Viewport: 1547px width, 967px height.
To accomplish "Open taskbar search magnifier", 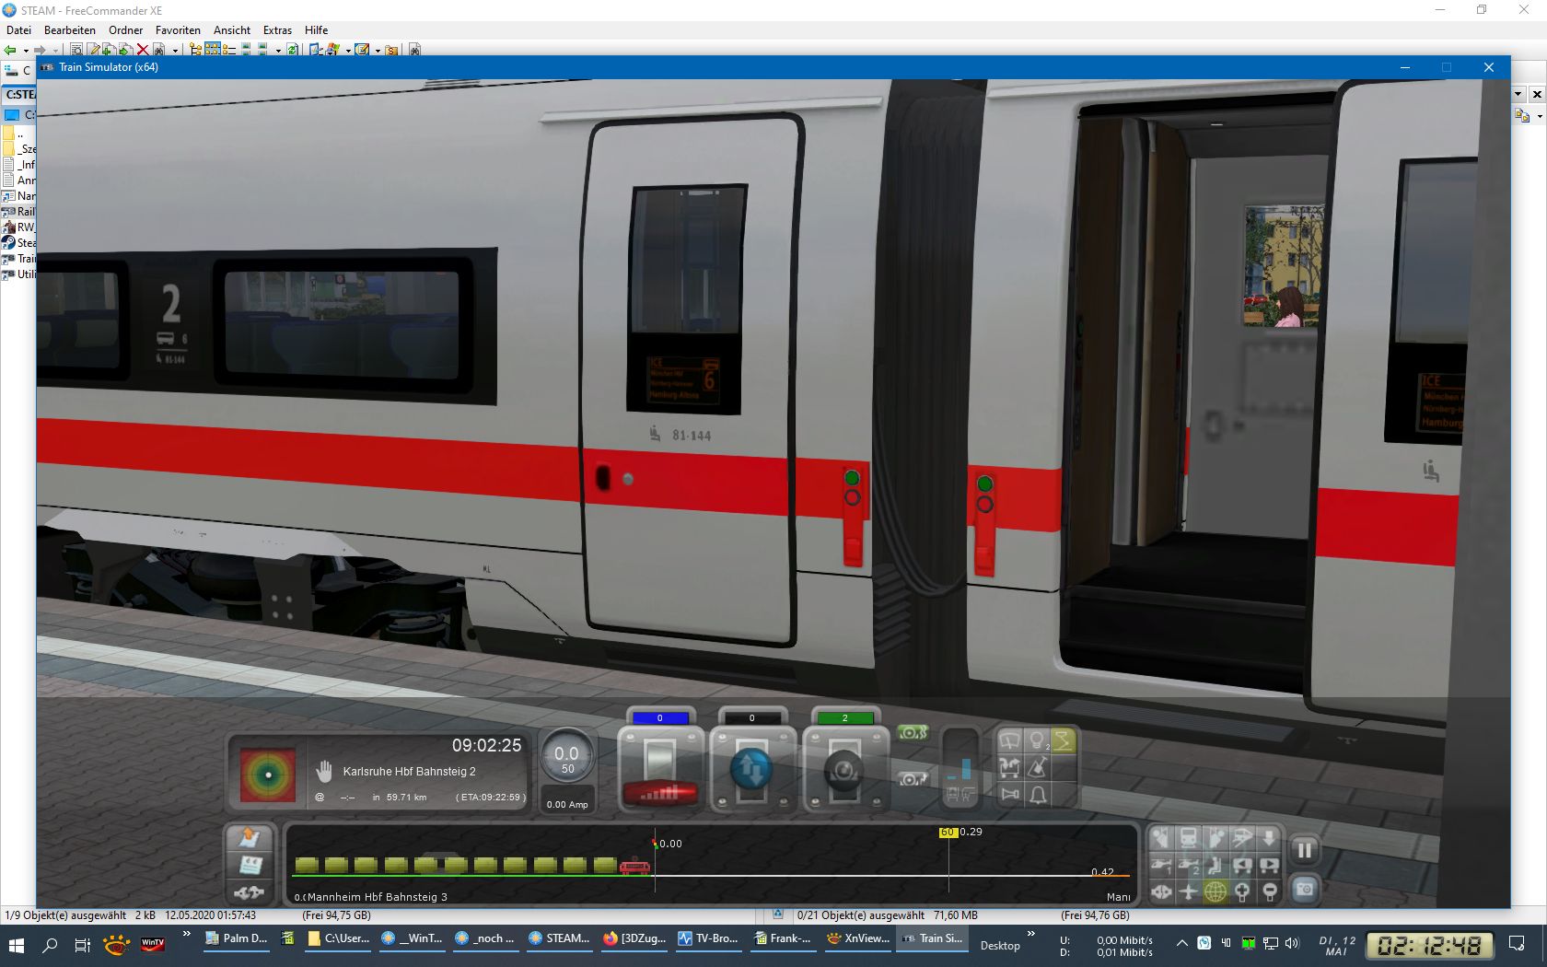I will click(x=50, y=945).
